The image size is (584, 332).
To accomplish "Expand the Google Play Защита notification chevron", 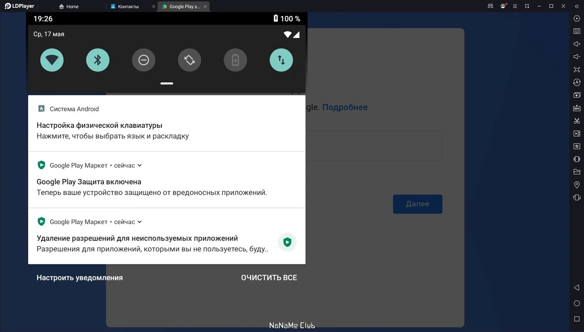I will pyautogui.click(x=140, y=166).
